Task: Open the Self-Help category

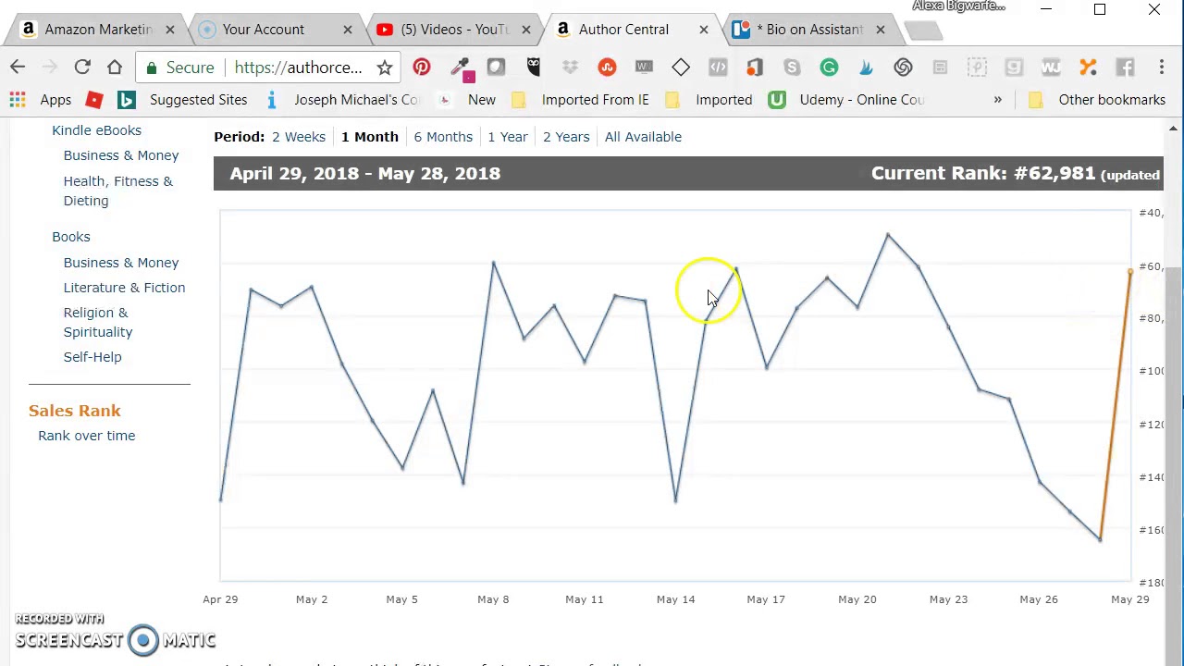Action: click(92, 357)
